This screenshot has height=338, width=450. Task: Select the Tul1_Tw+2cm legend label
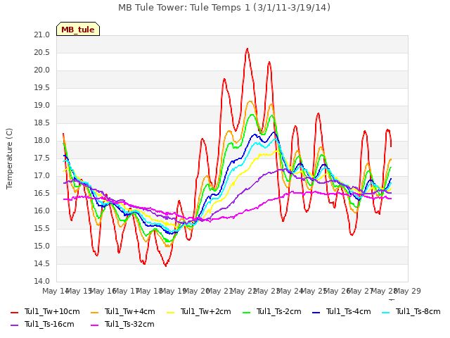(206, 311)
